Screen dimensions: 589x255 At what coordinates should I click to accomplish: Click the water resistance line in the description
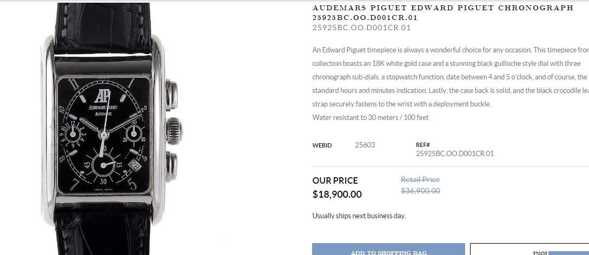coord(370,117)
